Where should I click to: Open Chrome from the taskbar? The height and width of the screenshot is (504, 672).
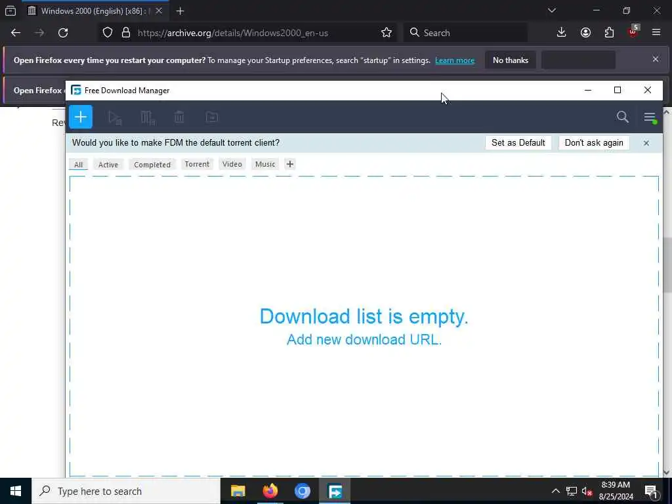pos(302,491)
